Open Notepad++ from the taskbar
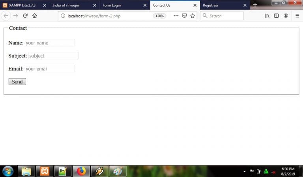Viewport: 303px width, 177px height. [x=63, y=171]
